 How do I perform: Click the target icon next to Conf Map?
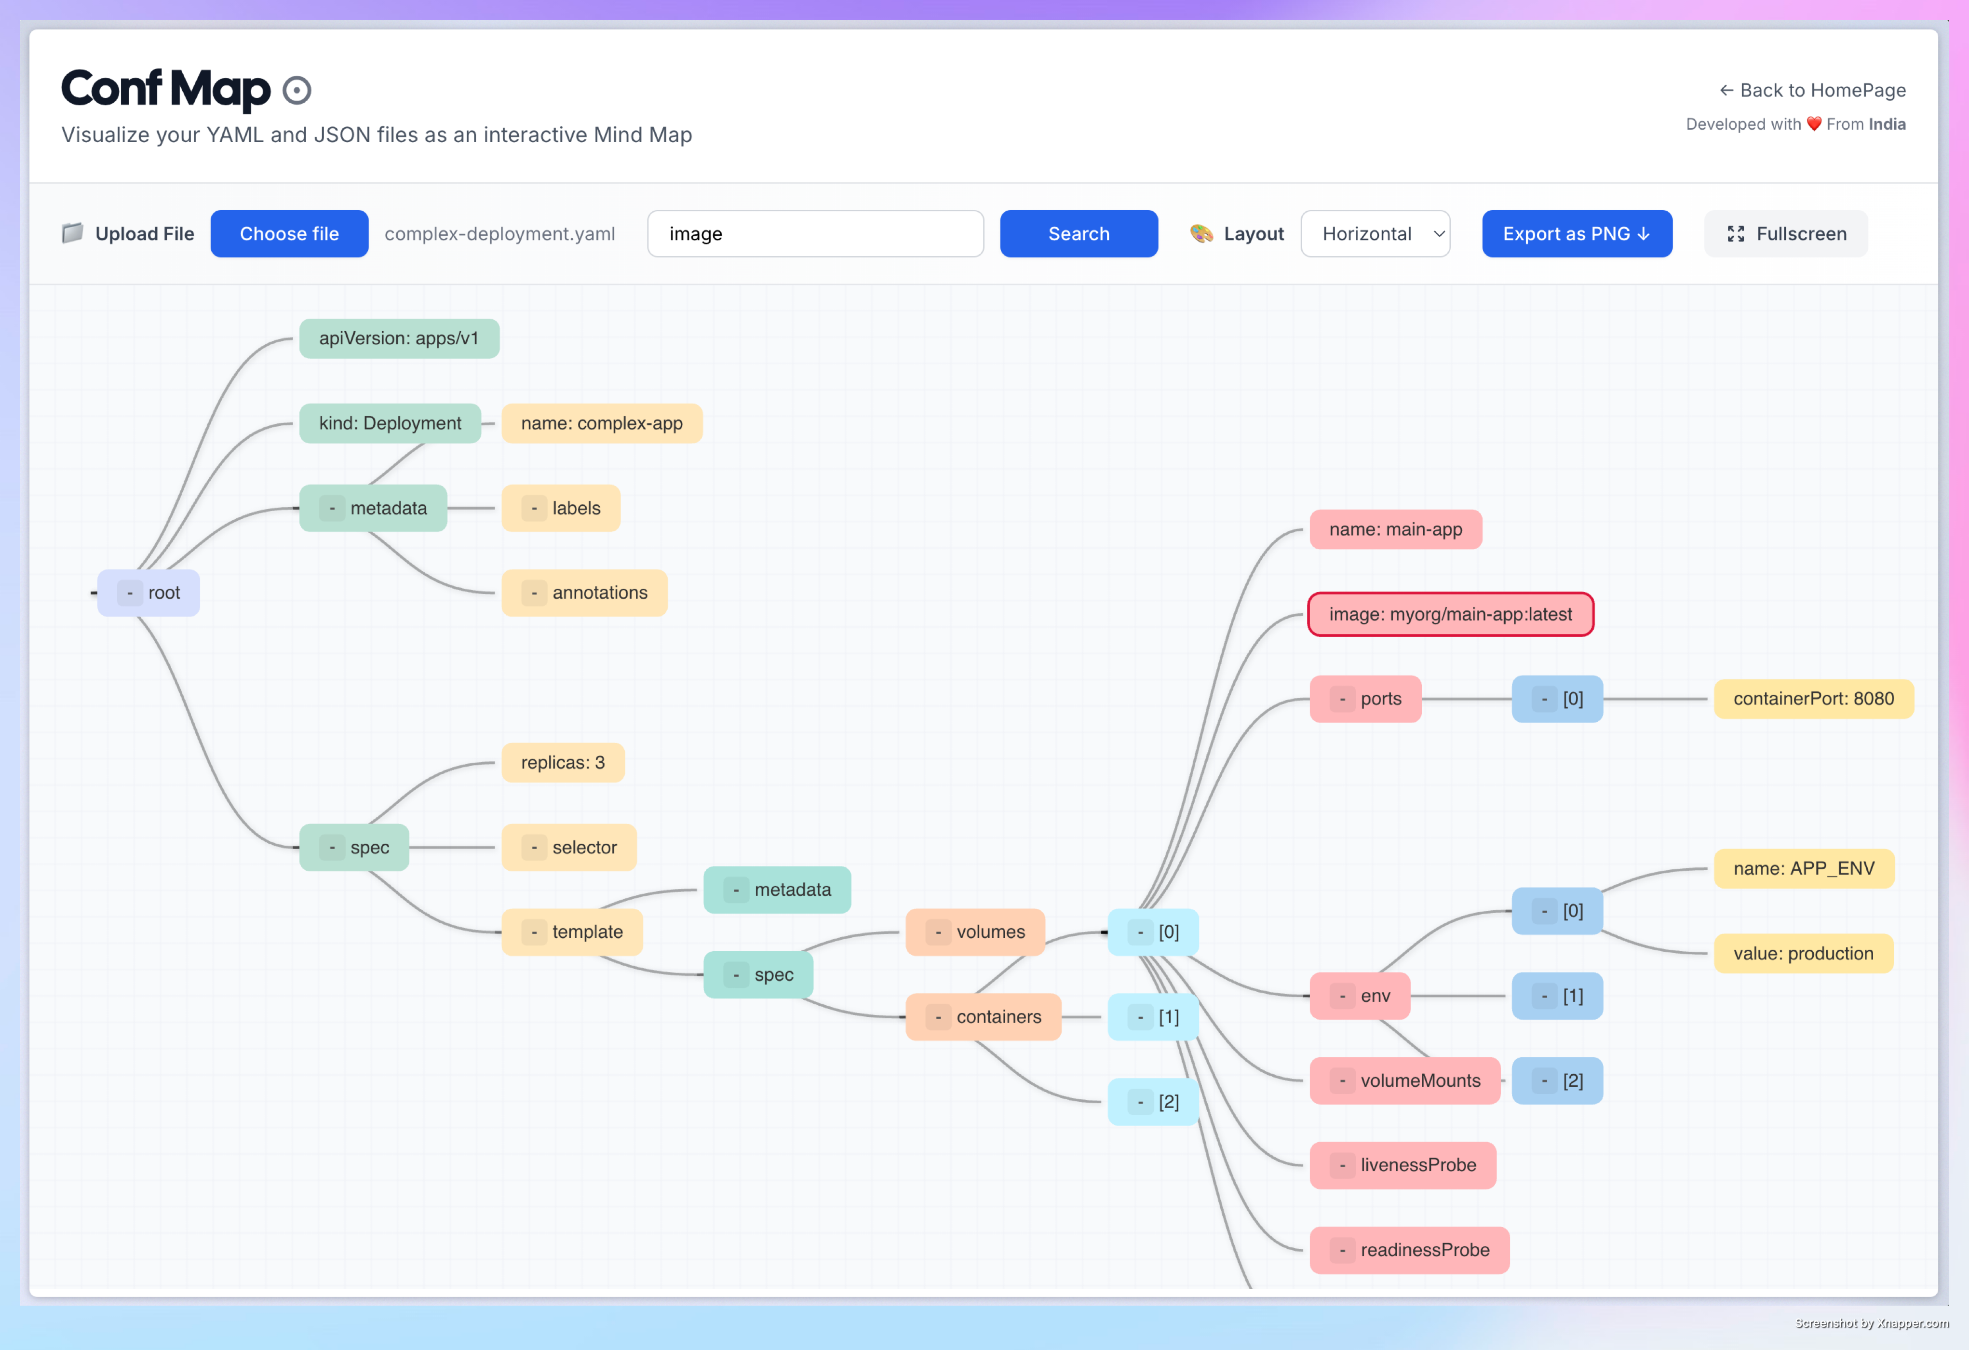[x=297, y=90]
